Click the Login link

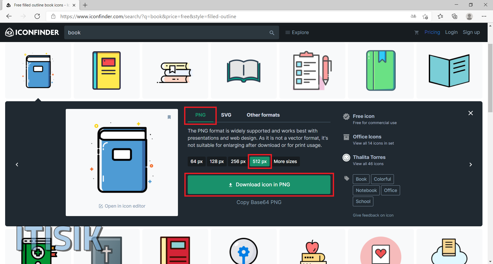coord(451,32)
